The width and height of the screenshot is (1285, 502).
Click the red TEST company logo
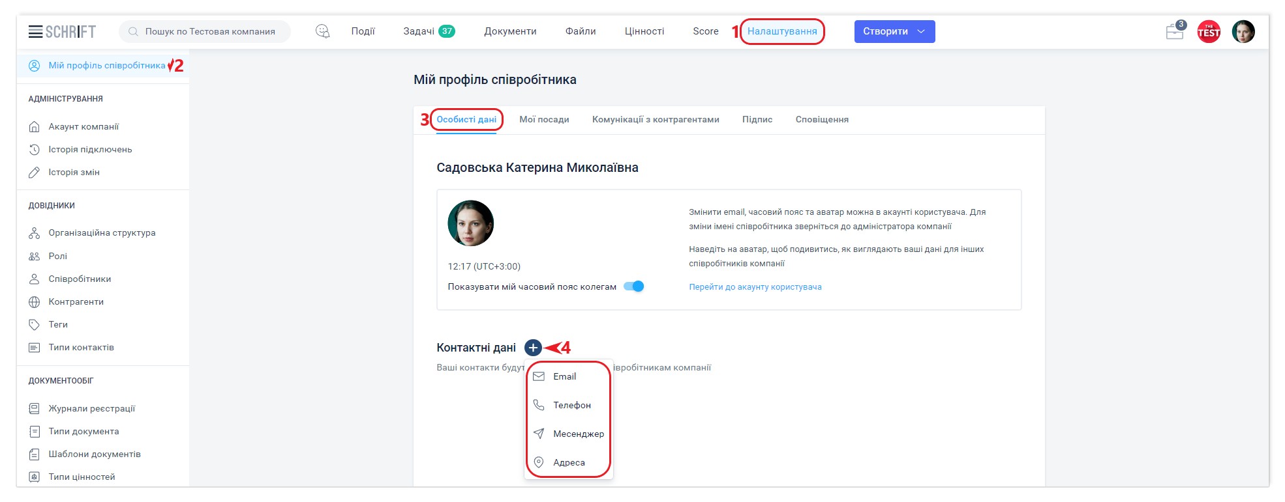[x=1209, y=31]
